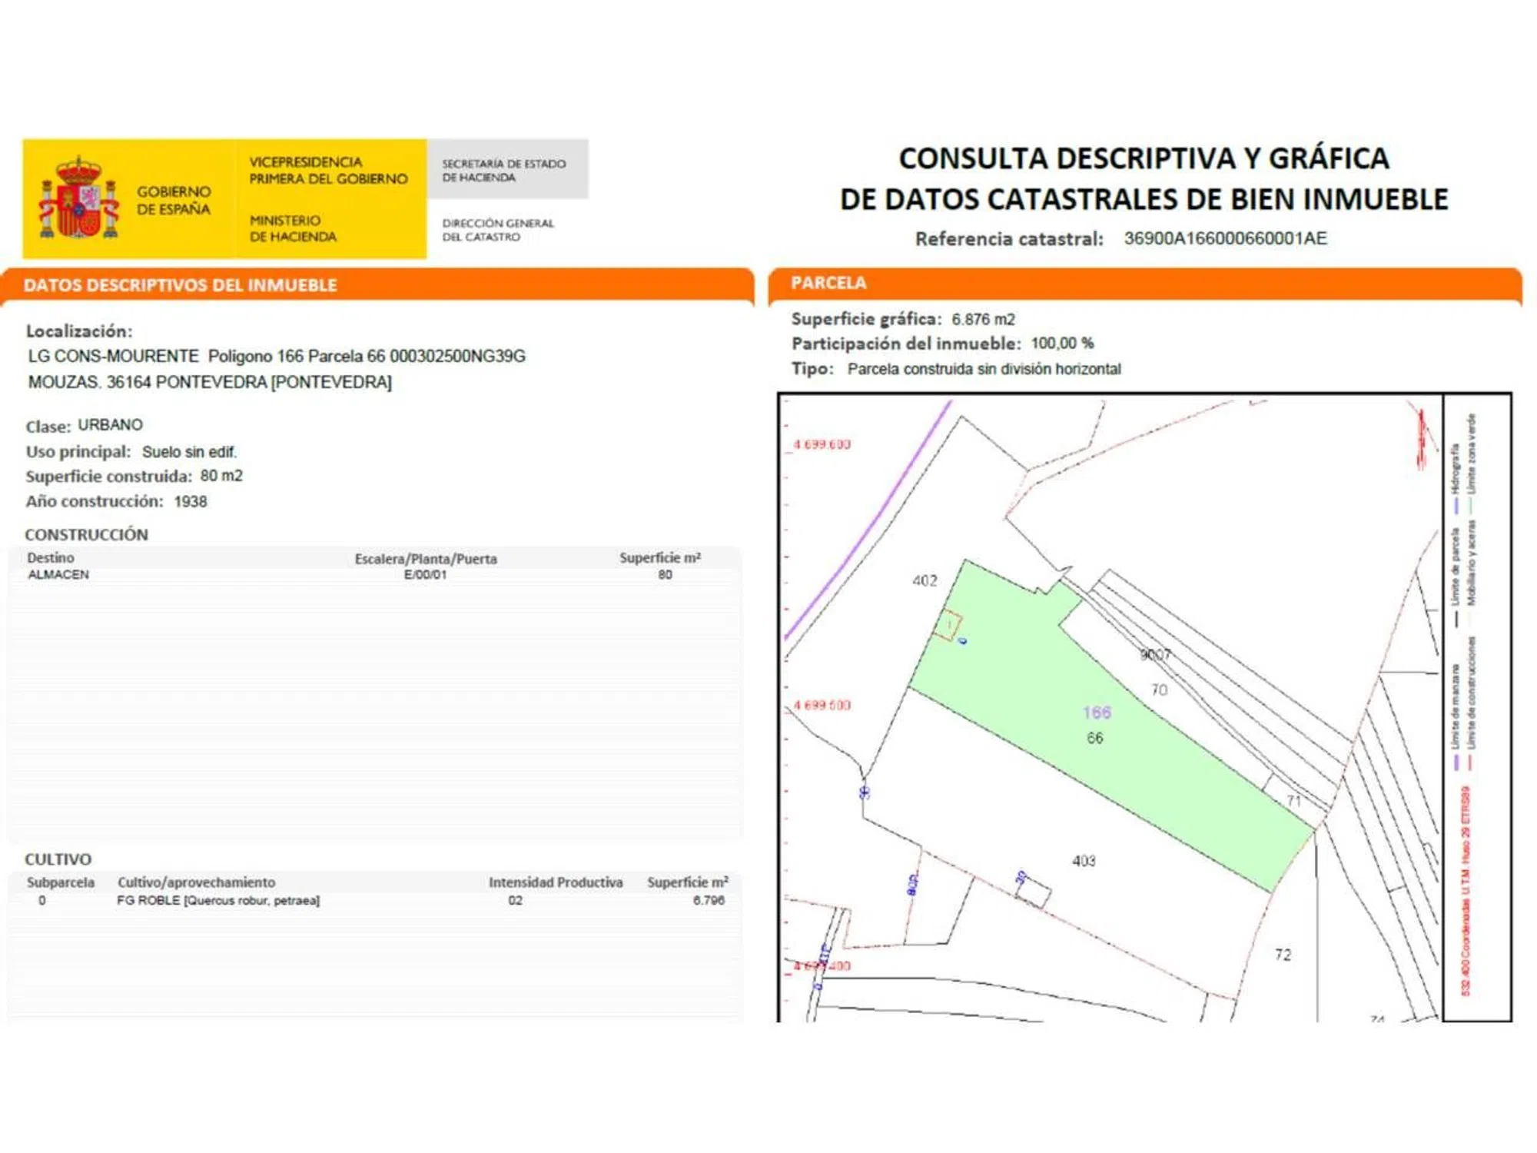
Task: Click the Dirección General del Catastro label
Action: click(x=497, y=230)
